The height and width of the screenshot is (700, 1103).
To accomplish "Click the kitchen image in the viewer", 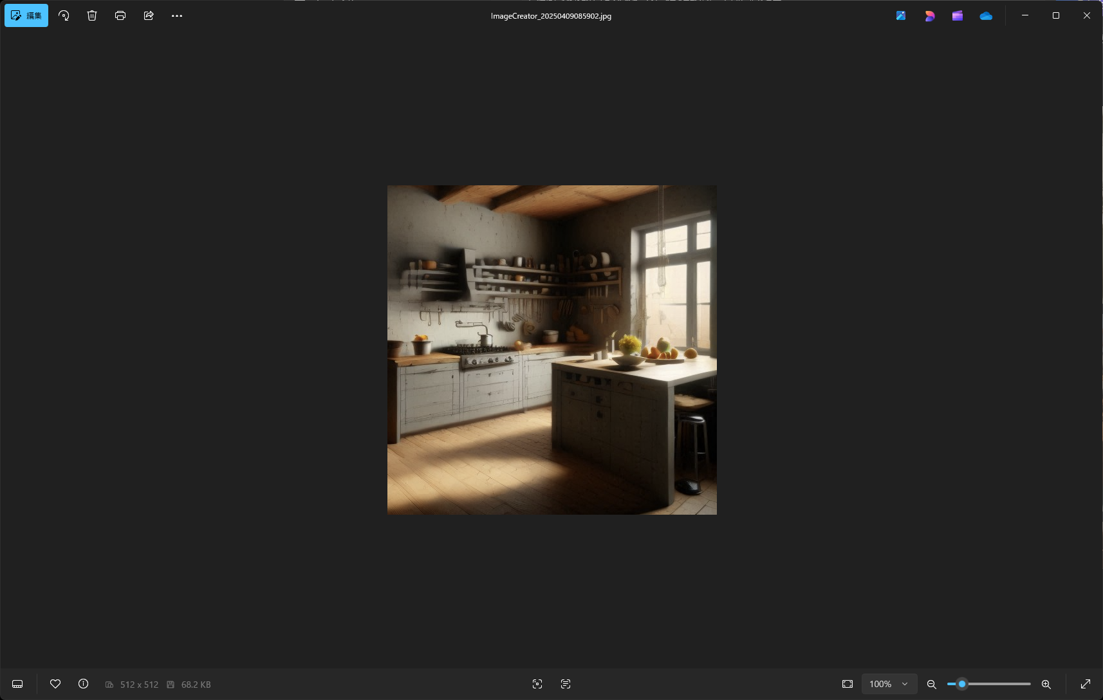I will click(x=552, y=350).
